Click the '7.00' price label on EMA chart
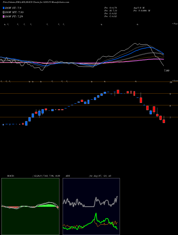Image resolution: width=178 pixels, height=235 pixels. (167, 70)
